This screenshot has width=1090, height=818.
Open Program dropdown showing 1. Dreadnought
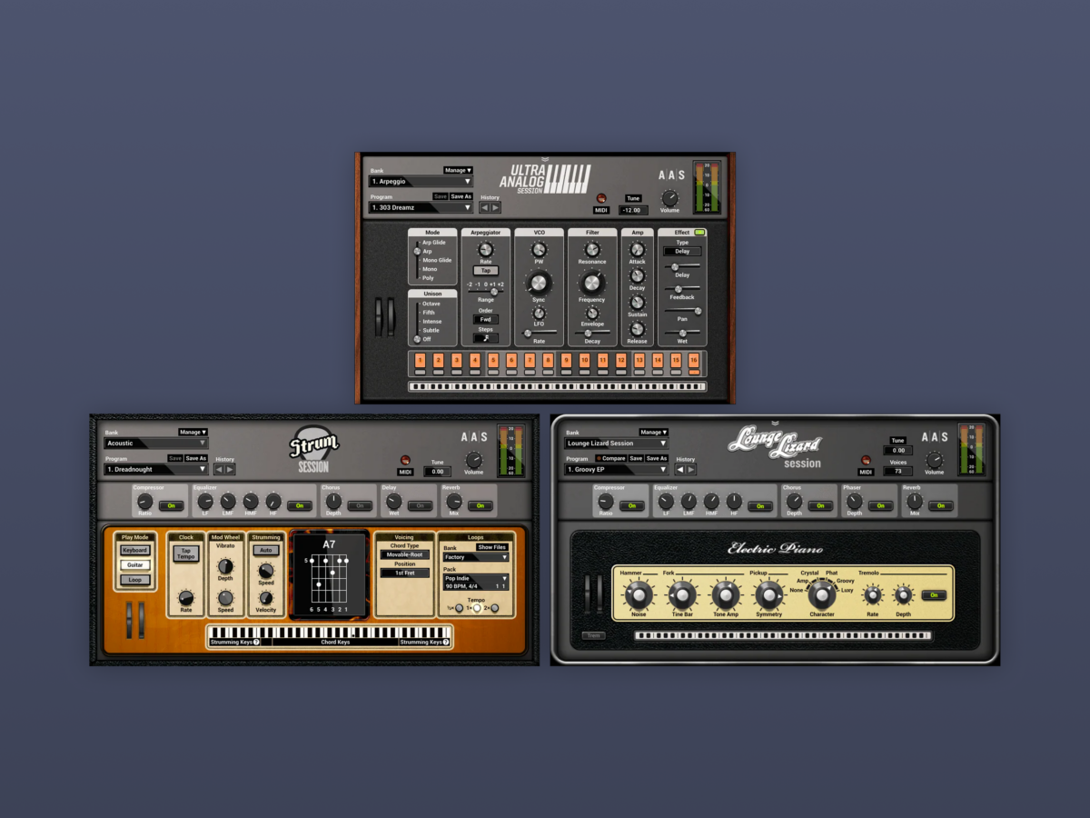(156, 470)
